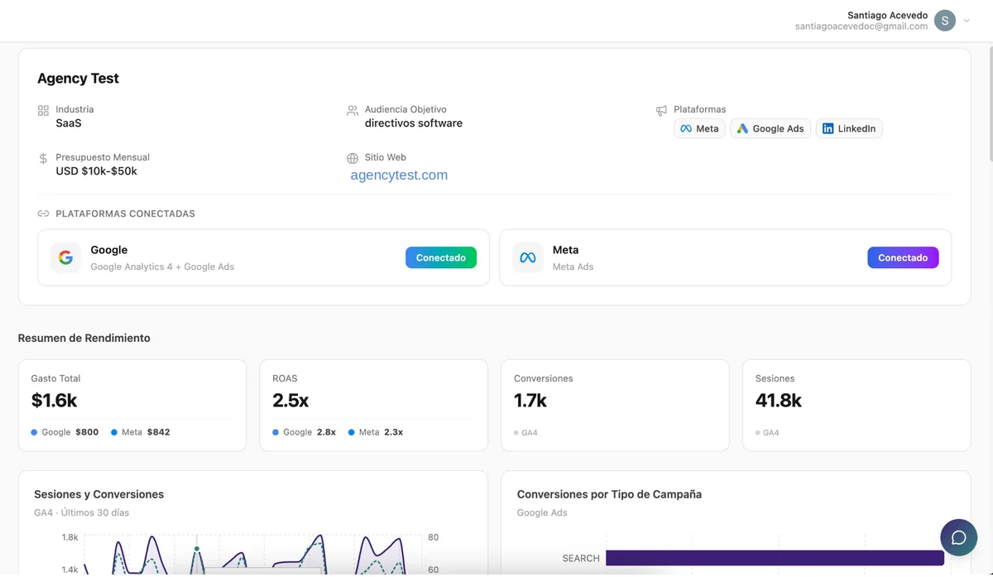
Task: Select the Conversiones por Tipo de Campaña panel
Action: tap(609, 493)
